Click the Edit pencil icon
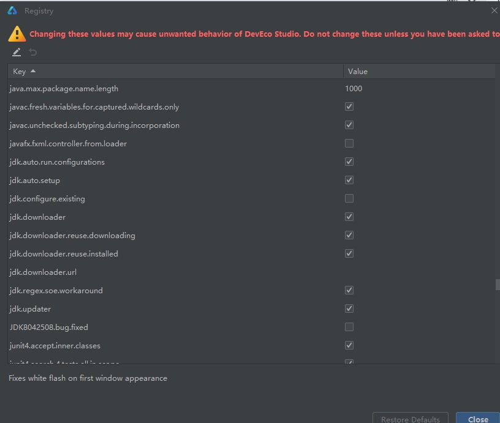The height and width of the screenshot is (423, 500). 17,53
